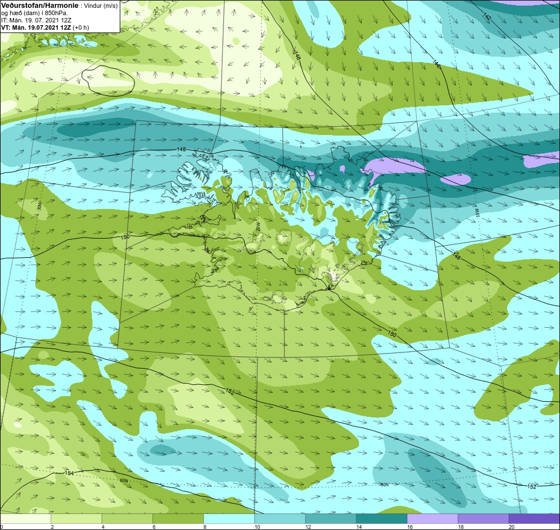Click the legend tick label "2"

tap(53, 527)
